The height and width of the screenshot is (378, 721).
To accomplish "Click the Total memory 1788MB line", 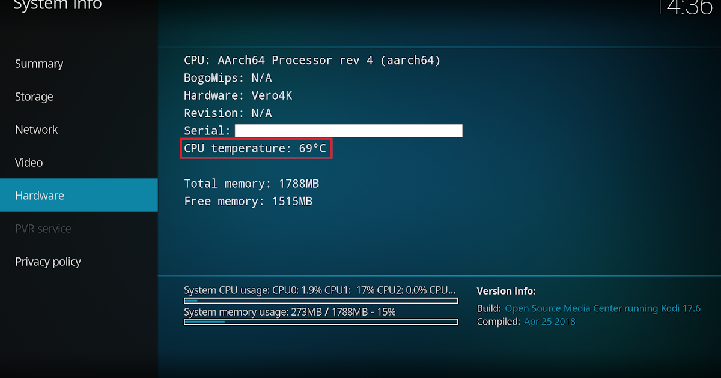I will point(252,184).
